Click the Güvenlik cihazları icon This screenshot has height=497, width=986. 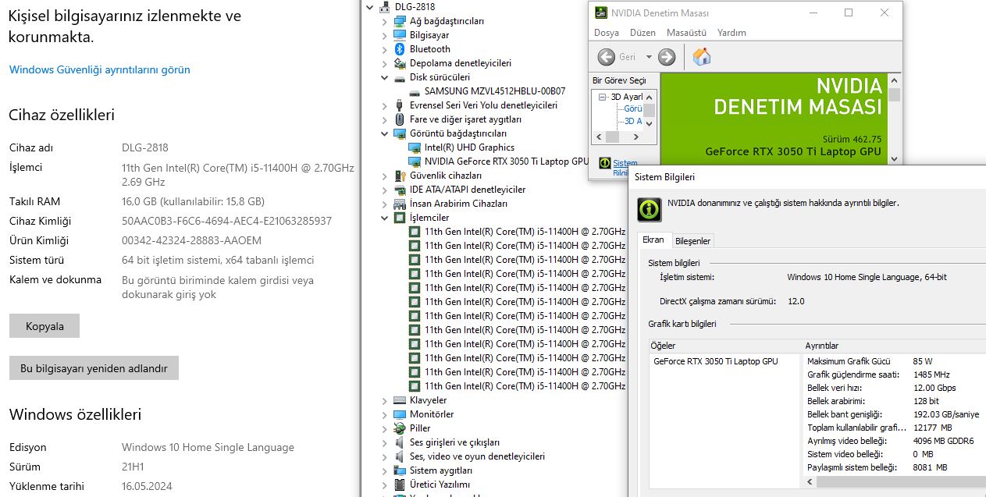[x=399, y=176]
